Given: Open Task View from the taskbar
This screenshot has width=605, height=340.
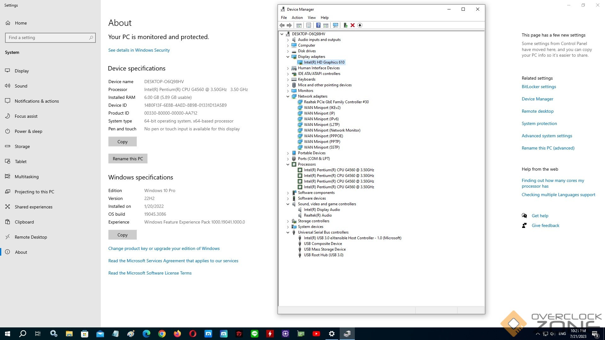Looking at the screenshot, I should pyautogui.click(x=38, y=334).
